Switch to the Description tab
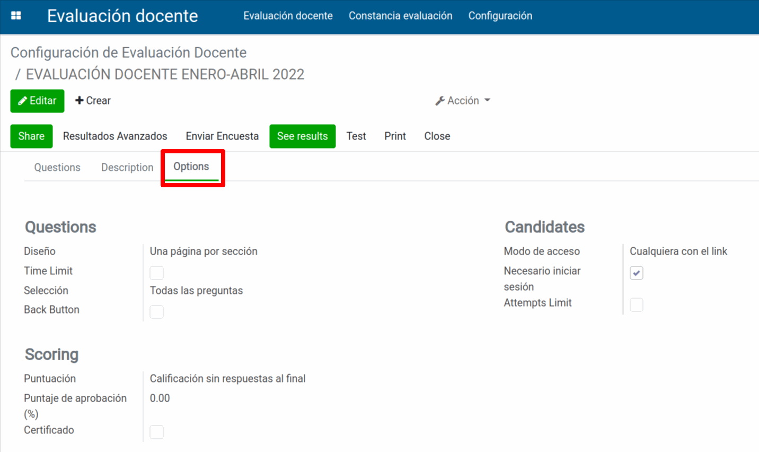This screenshot has height=452, width=759. pos(127,168)
